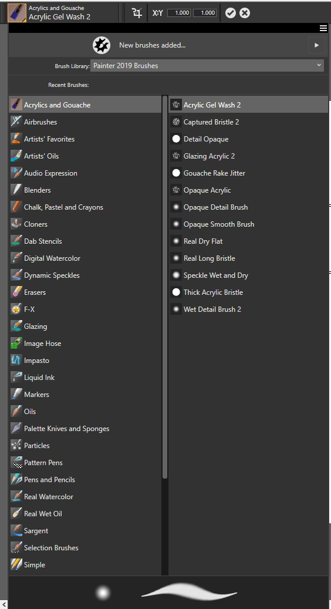Select the Detail Opaque brush variant

point(248,139)
